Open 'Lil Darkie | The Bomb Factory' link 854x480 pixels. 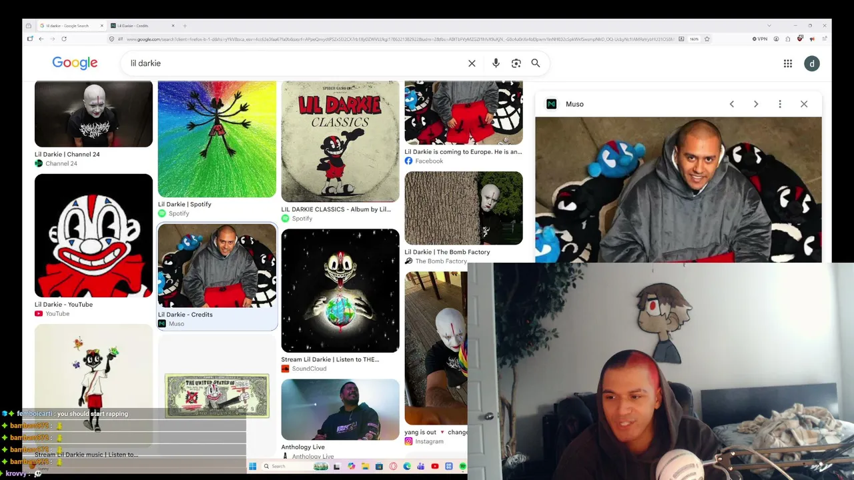pyautogui.click(x=447, y=252)
